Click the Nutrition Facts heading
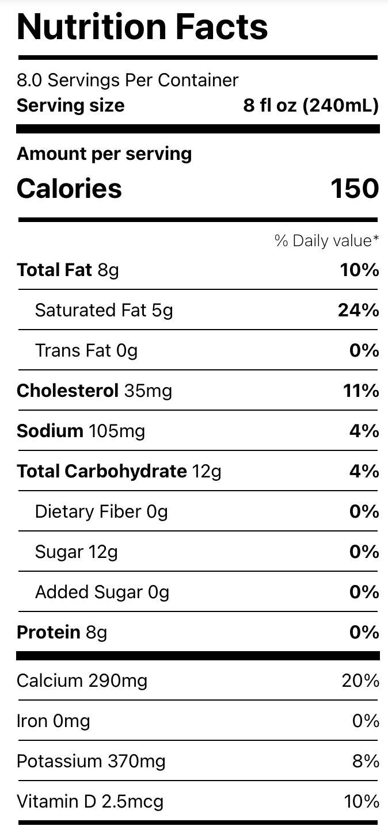This screenshot has width=388, height=826. [x=142, y=27]
